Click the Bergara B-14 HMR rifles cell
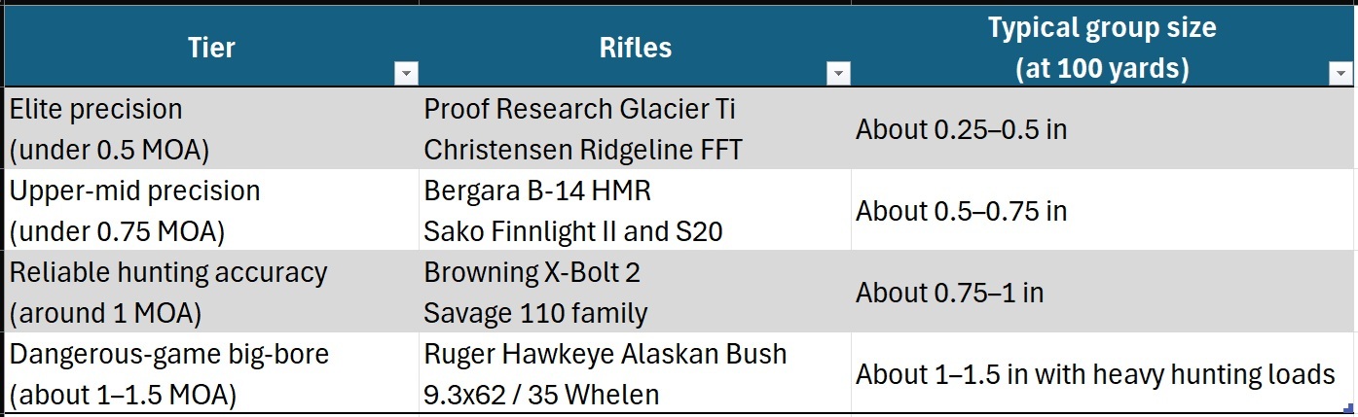This screenshot has height=417, width=1358. point(537,191)
